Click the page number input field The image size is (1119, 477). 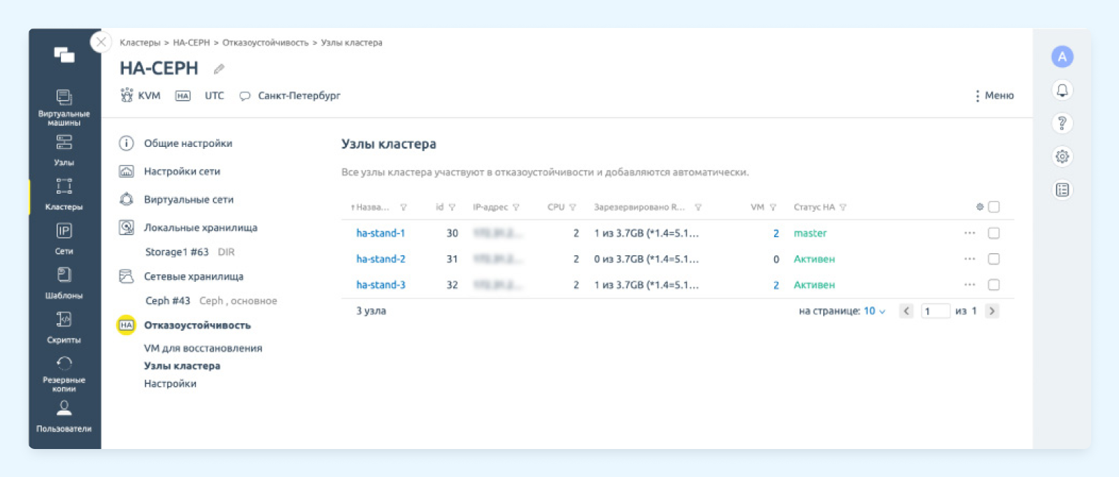pyautogui.click(x=935, y=311)
